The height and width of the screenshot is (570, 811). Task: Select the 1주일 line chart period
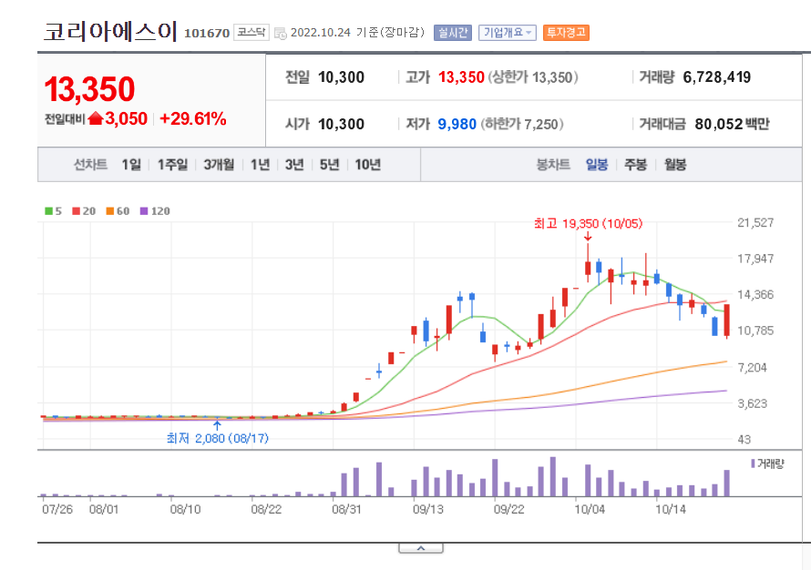coord(172,165)
